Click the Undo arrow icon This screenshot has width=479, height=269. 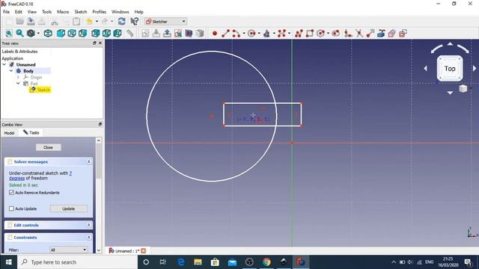89,22
